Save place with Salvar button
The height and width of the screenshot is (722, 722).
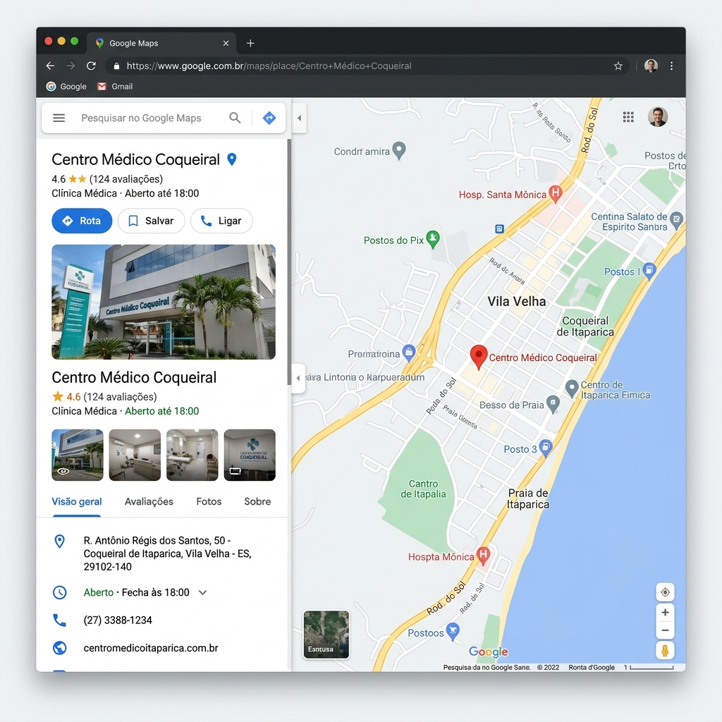point(151,221)
